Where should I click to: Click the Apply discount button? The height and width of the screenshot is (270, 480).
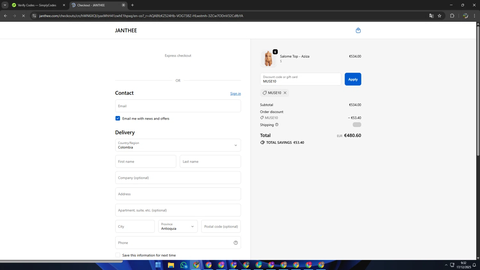click(x=353, y=79)
